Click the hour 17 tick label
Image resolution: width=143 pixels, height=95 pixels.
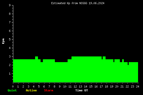pos(101,86)
